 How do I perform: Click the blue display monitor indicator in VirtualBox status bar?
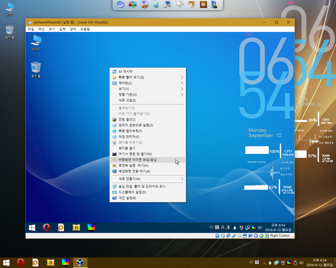[245, 236]
